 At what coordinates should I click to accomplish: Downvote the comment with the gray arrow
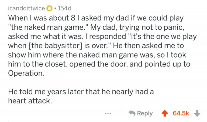point(197,113)
